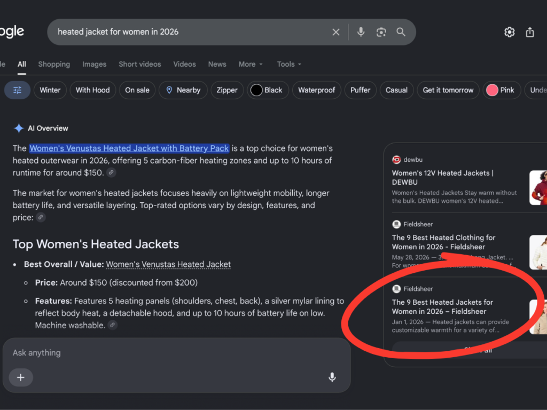Click the dewbu site favicon
Viewport: 547px width, 410px height.
tap(396, 160)
